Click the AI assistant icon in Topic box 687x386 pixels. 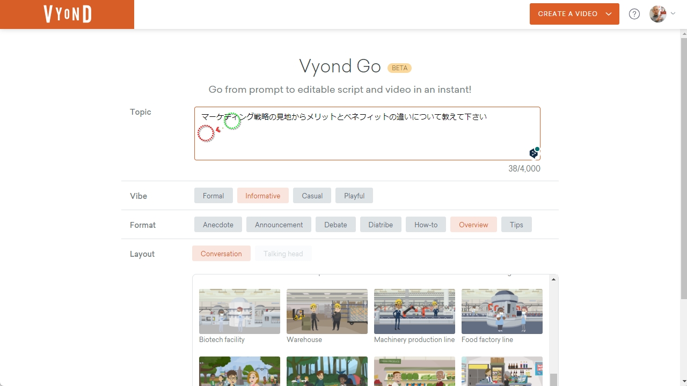click(533, 153)
